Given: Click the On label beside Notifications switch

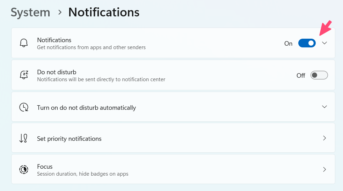Looking at the screenshot, I should 288,44.
